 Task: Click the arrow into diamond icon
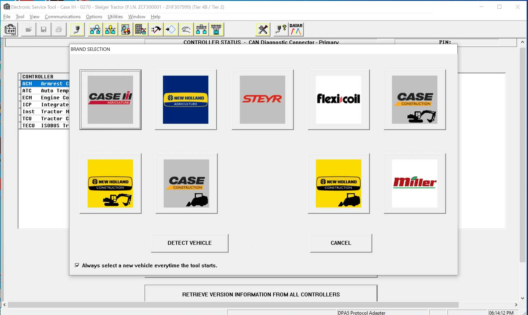tap(171, 29)
